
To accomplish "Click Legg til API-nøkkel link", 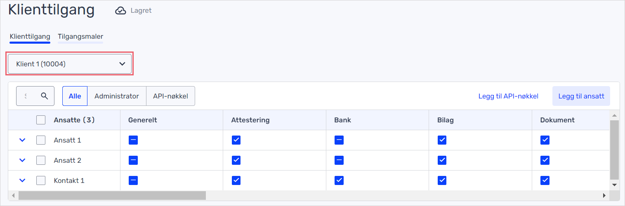I will [508, 96].
